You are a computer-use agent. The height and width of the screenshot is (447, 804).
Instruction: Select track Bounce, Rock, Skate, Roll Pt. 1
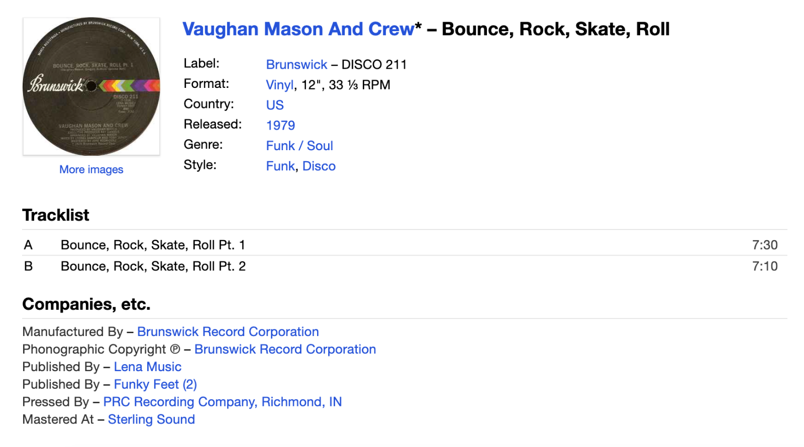(153, 245)
